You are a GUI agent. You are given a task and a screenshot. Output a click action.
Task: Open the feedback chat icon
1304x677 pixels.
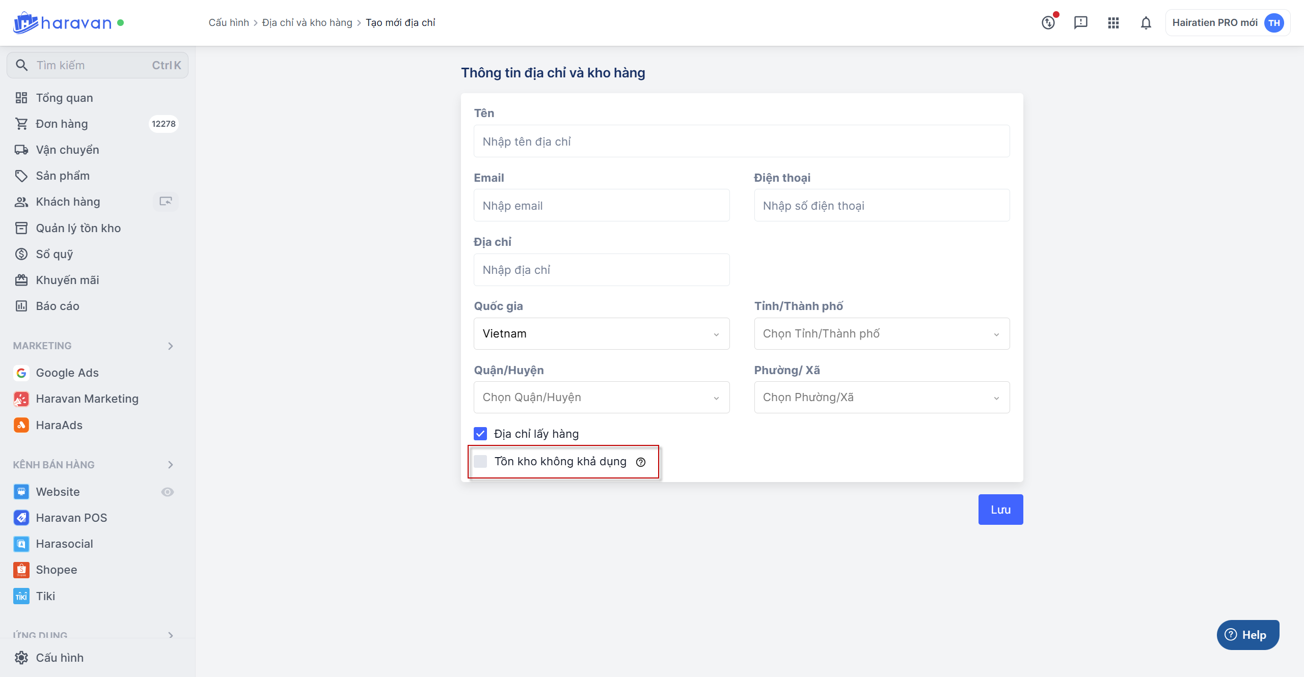tap(1080, 23)
